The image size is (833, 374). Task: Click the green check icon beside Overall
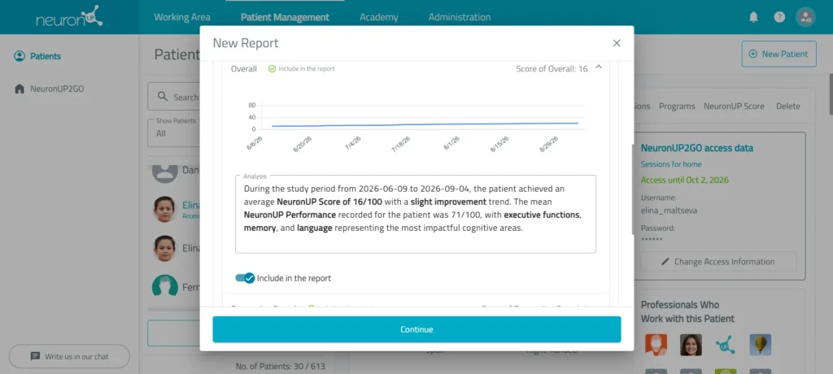click(272, 68)
